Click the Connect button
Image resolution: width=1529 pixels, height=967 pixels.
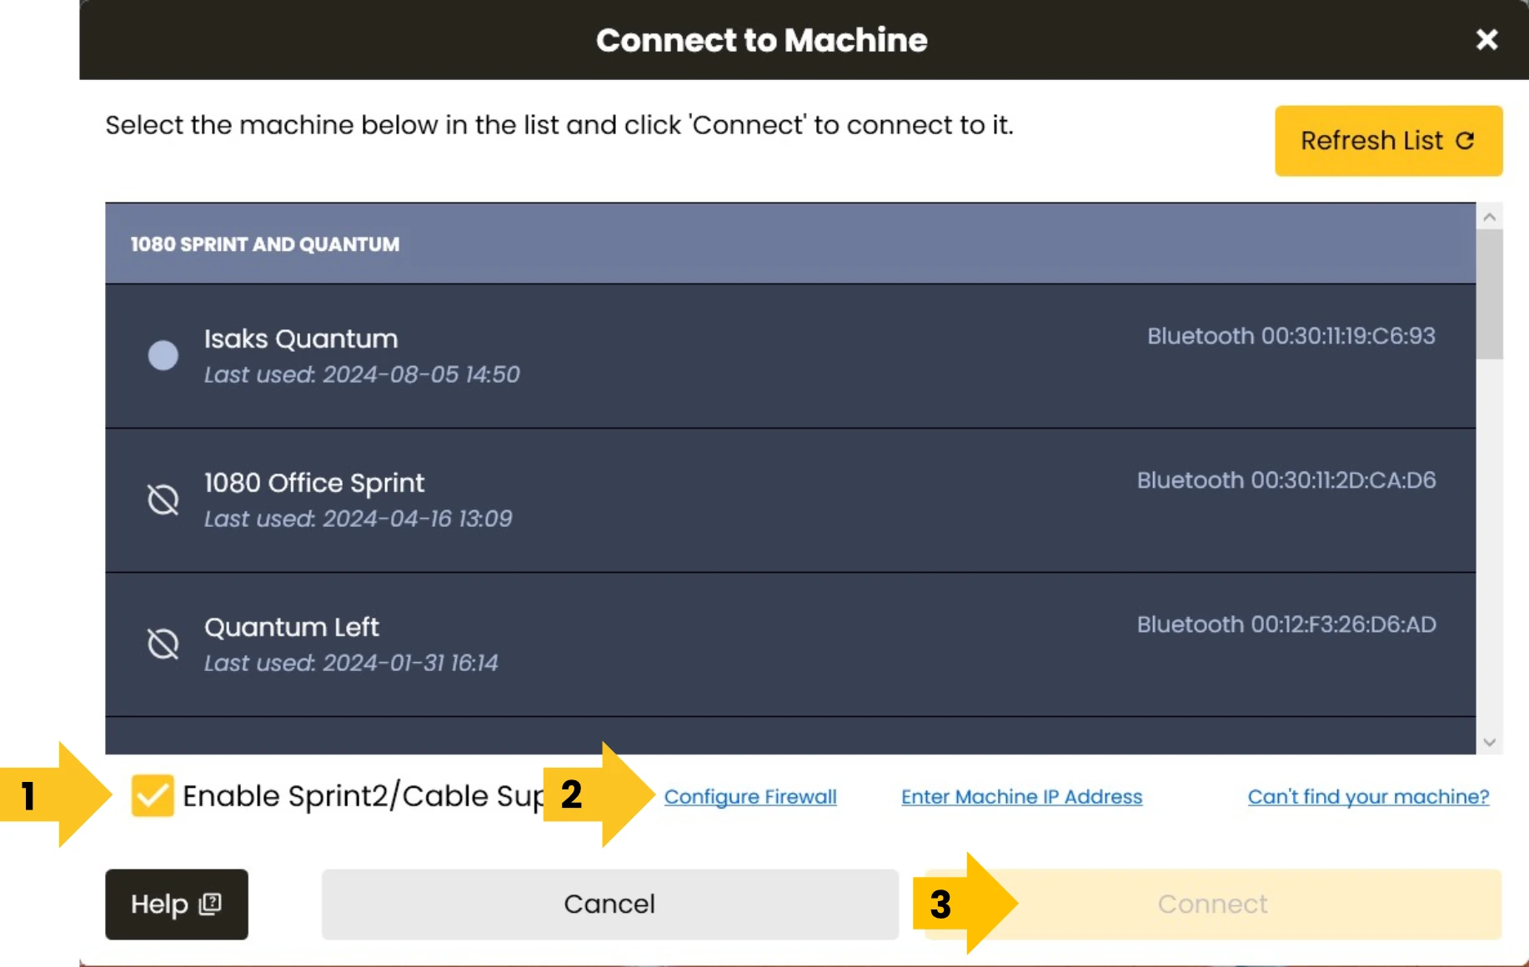pos(1213,904)
